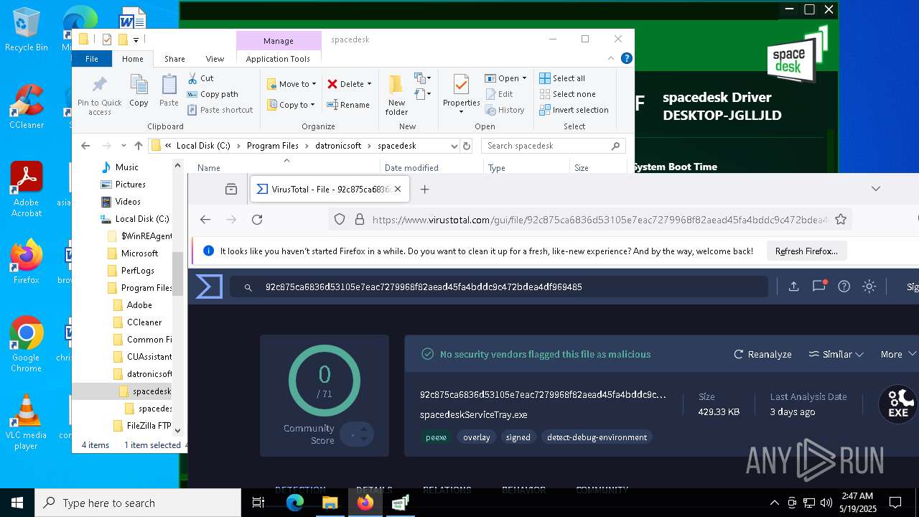Screen dimensions: 919x517
Task: Click the detect-debug-environment tag
Action: [x=597, y=437]
